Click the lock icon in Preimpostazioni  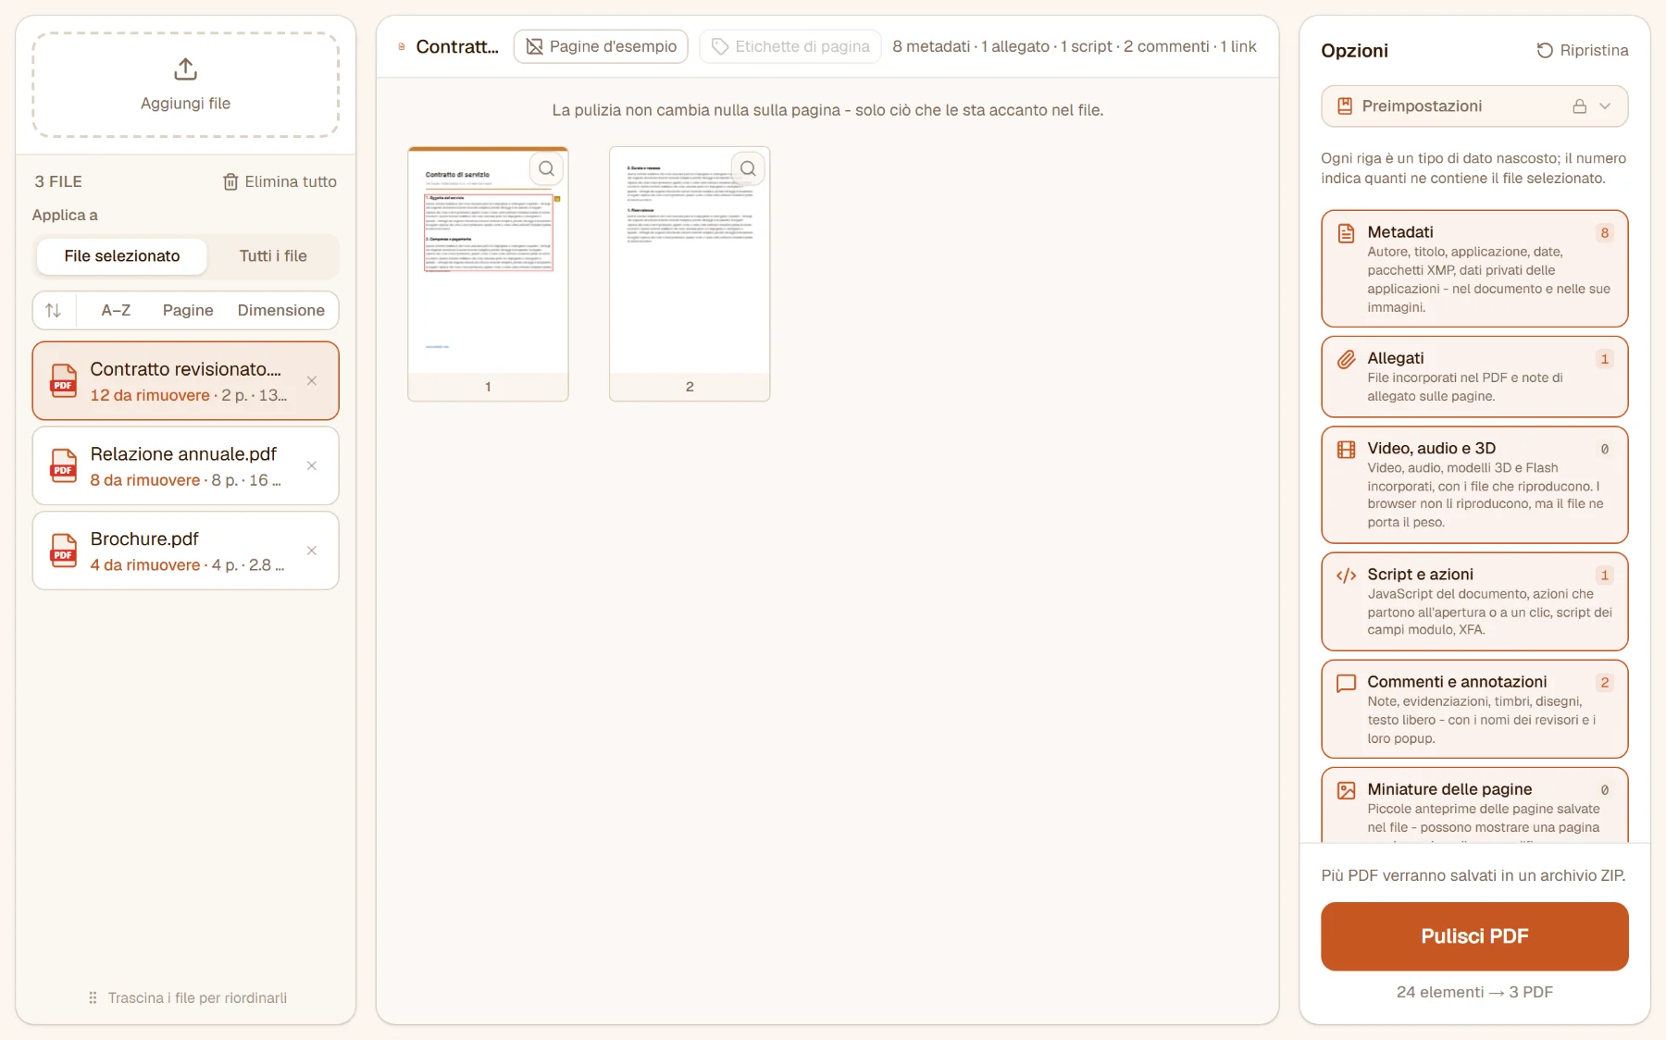click(x=1580, y=106)
